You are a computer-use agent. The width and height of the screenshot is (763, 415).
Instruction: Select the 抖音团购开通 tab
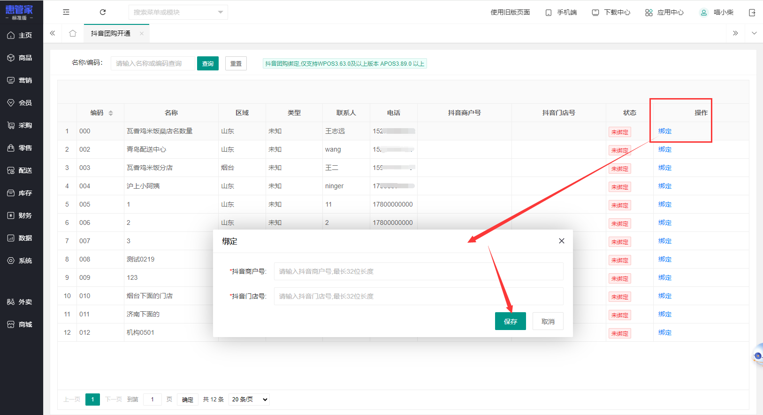click(x=111, y=34)
